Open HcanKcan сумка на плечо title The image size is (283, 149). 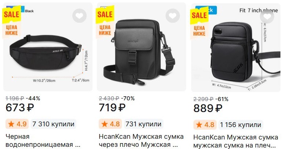pos(236,141)
